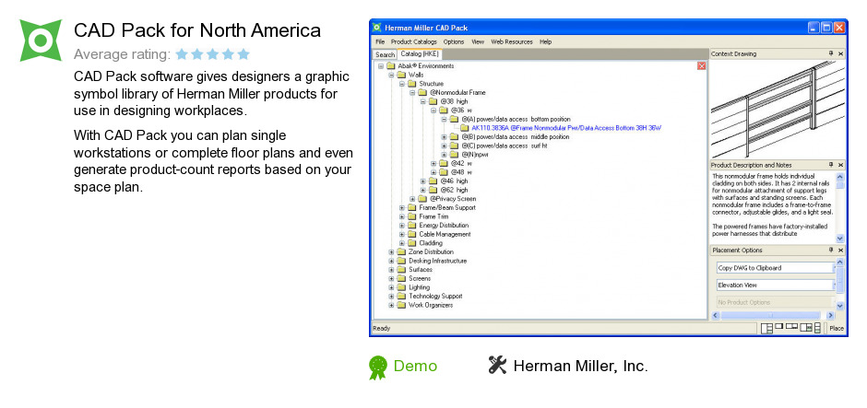Click the Context Drawing frame preview image
The width and height of the screenshot is (867, 408).
pyautogui.click(x=778, y=110)
